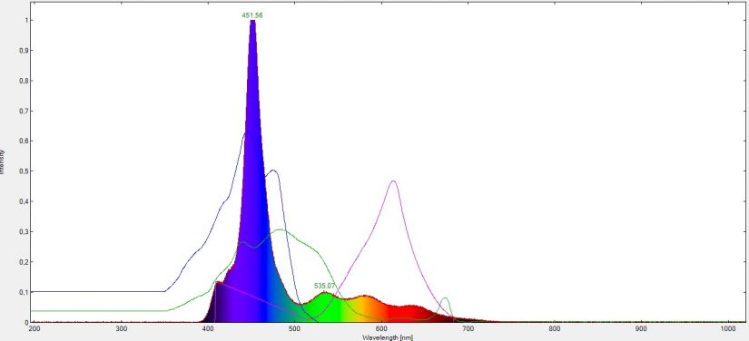Click the 535.07 peak wavelength label
This screenshot has width=749, height=341.
325,287
